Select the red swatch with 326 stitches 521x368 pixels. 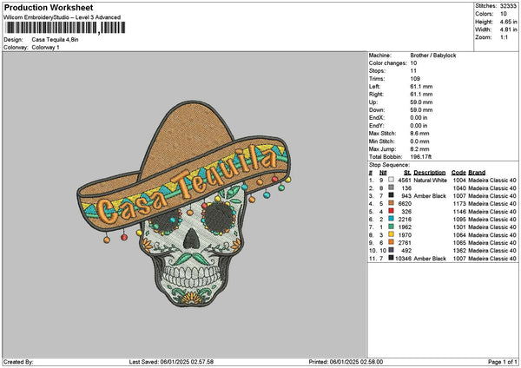tap(392, 211)
